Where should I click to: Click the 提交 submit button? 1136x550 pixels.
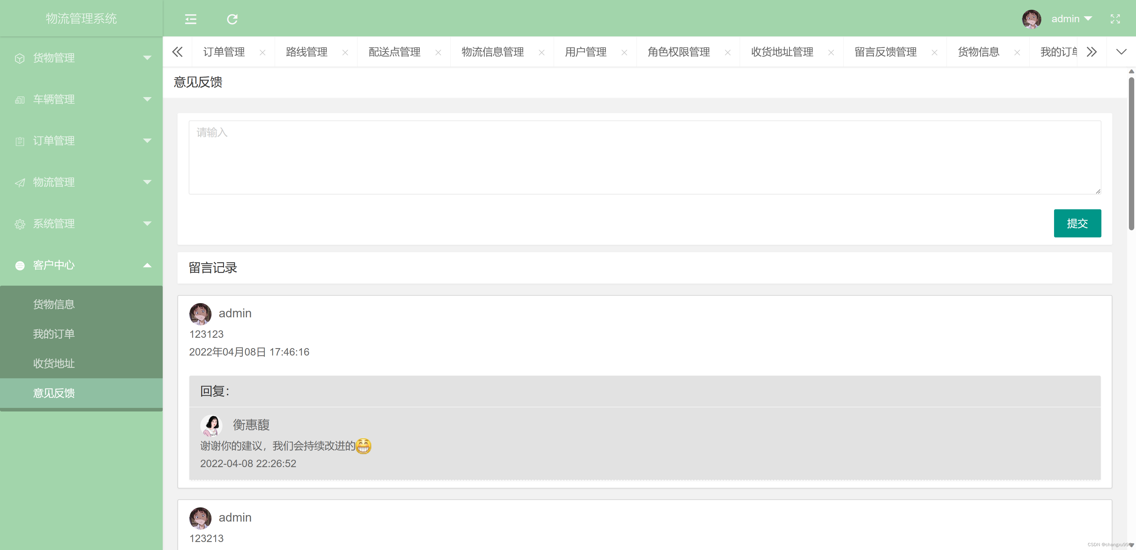pos(1077,223)
